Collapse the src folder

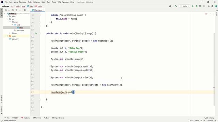(x=7, y=19)
